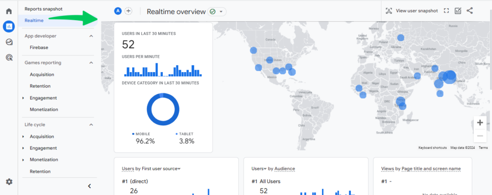
Task: Open the Explore icon in left rail
Action: (9, 42)
